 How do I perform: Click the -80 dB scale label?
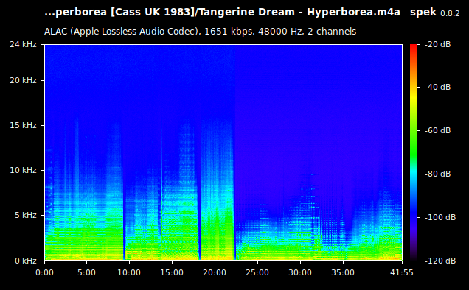click(x=437, y=174)
